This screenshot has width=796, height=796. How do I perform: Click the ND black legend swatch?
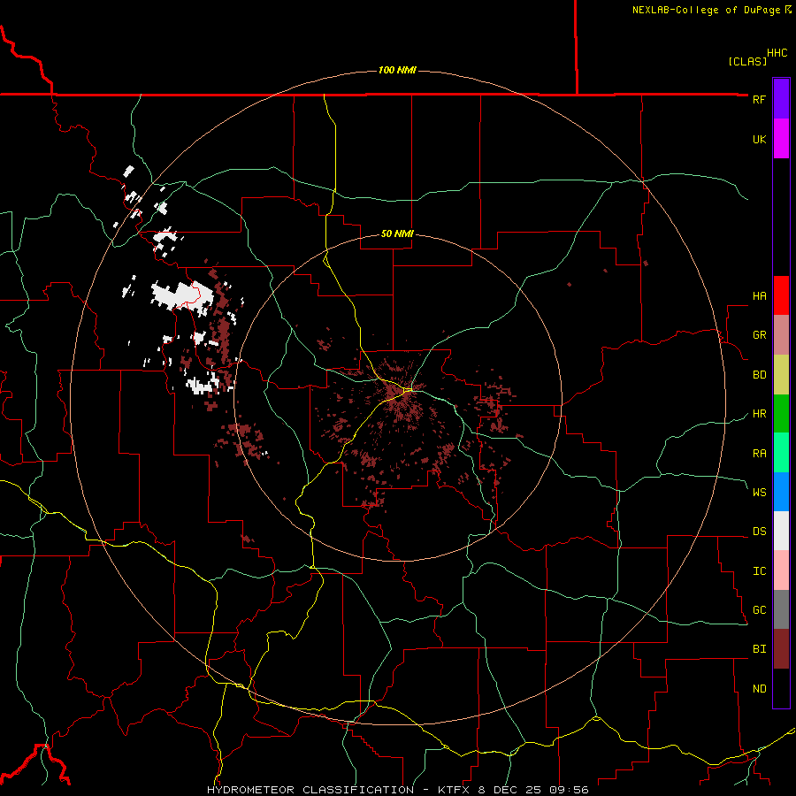pos(781,688)
